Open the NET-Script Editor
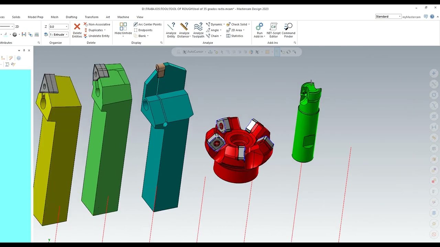Viewport: 440px width, 247px height. coord(274,30)
